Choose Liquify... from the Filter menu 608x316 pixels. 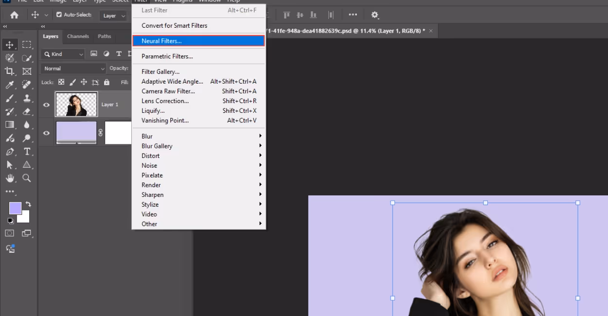coord(199,110)
